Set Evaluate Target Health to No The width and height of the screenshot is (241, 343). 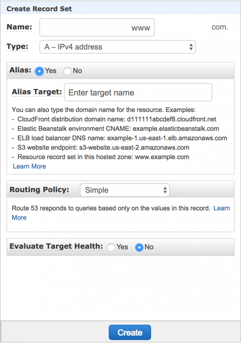[x=139, y=248]
